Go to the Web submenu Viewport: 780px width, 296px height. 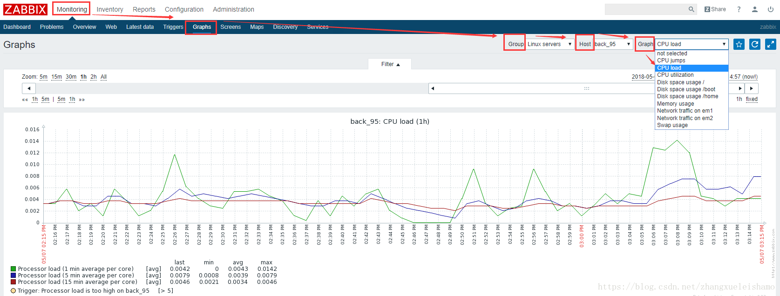click(x=111, y=27)
